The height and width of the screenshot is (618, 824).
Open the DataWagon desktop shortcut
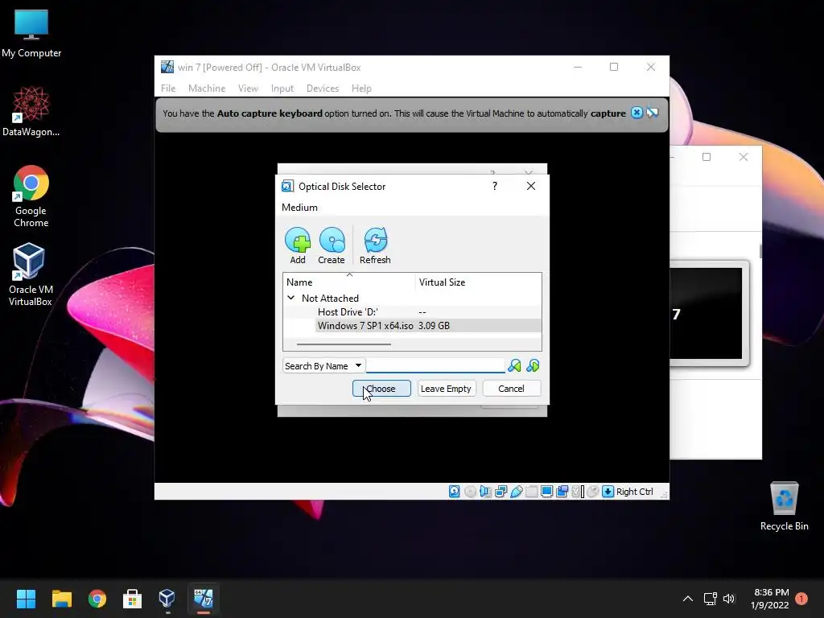[x=31, y=111]
